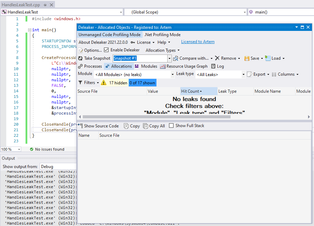Open the Filters dropdown button
The image size is (314, 226).
click(88, 83)
